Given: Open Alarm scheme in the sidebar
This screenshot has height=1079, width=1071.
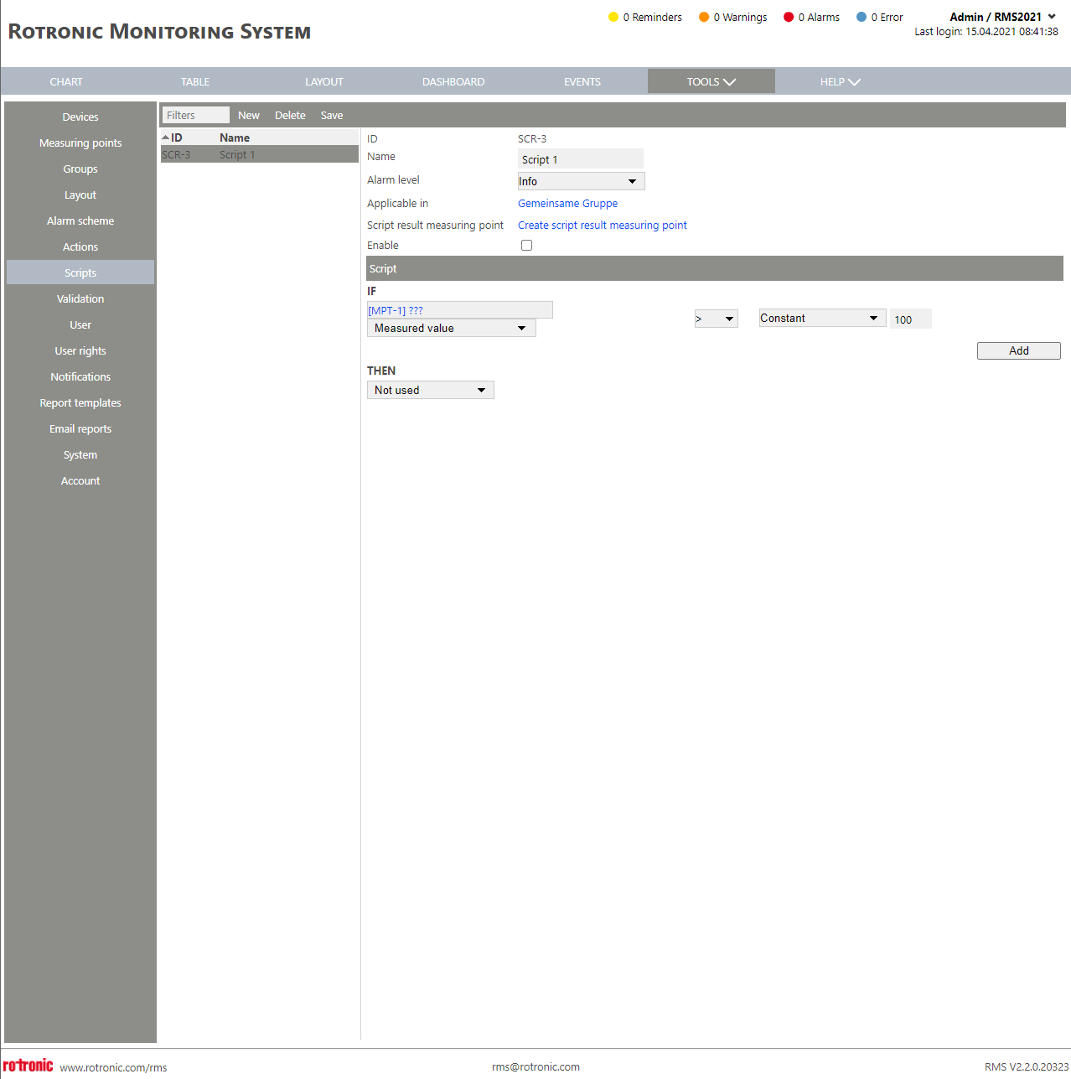Looking at the screenshot, I should point(80,221).
